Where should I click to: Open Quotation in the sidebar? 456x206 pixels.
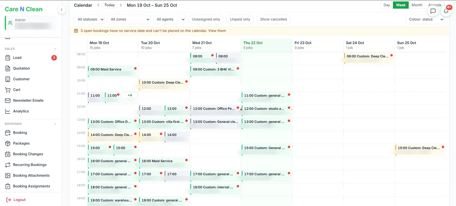[x=21, y=68]
